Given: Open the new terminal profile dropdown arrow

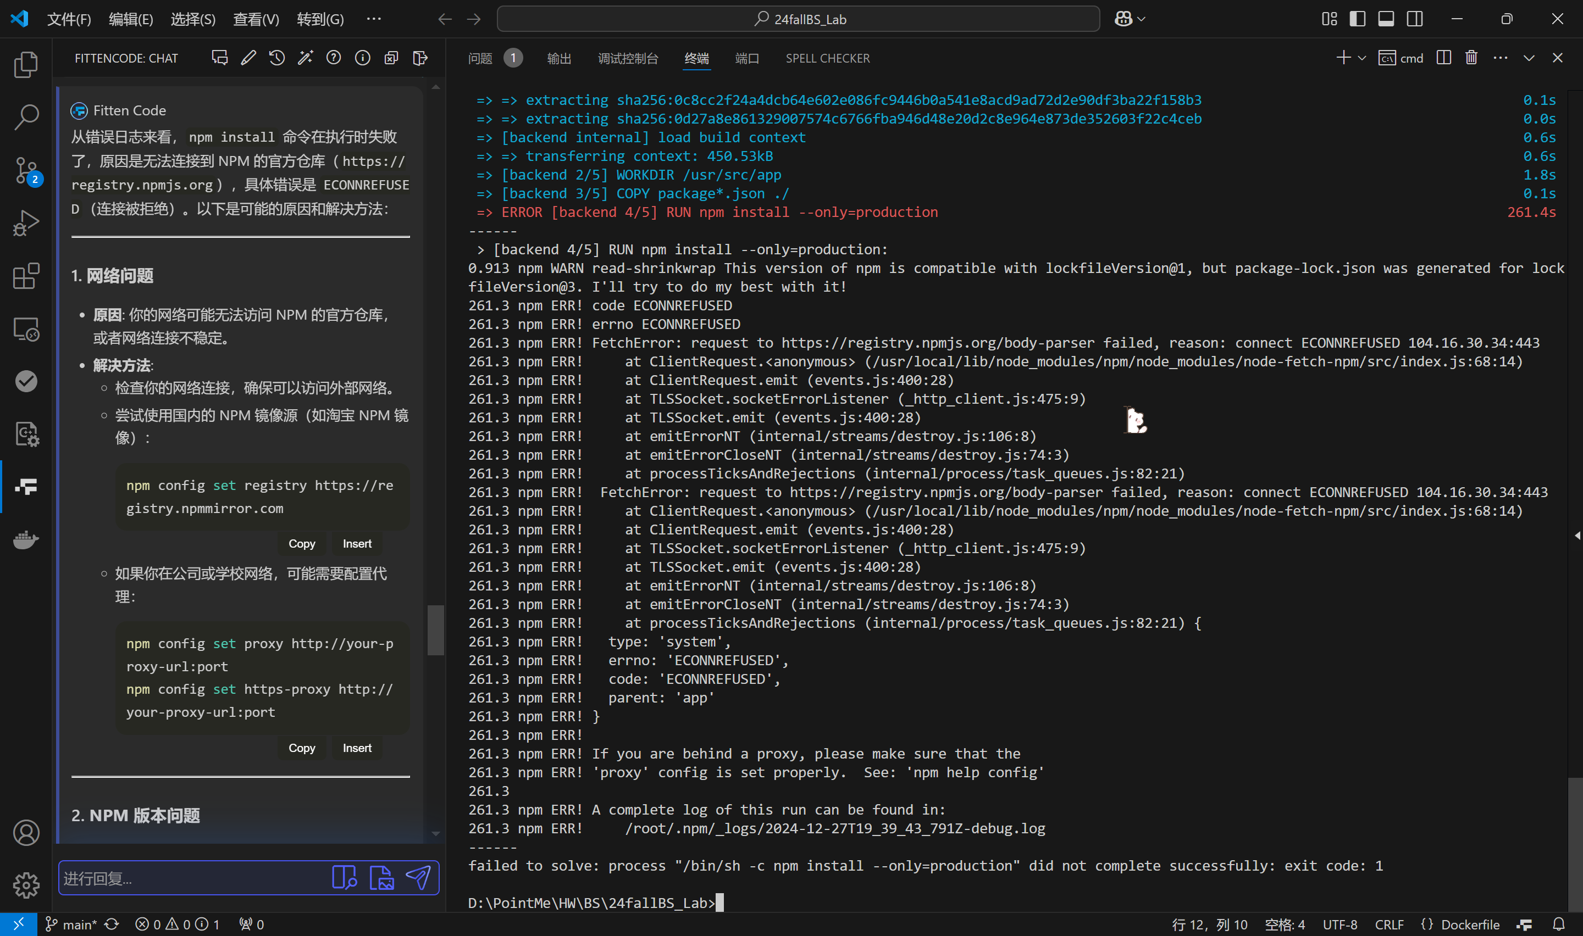Looking at the screenshot, I should coord(1362,58).
